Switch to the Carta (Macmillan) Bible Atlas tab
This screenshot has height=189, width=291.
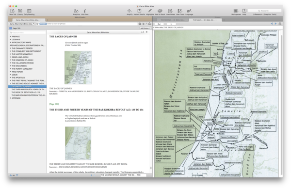pyautogui.click(x=29, y=20)
